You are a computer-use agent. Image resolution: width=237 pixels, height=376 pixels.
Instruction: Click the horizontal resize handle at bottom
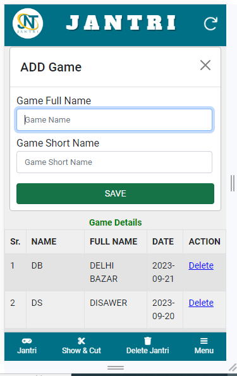coord(116,368)
